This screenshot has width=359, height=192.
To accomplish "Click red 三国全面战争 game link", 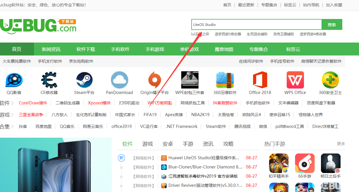I will (31, 115).
